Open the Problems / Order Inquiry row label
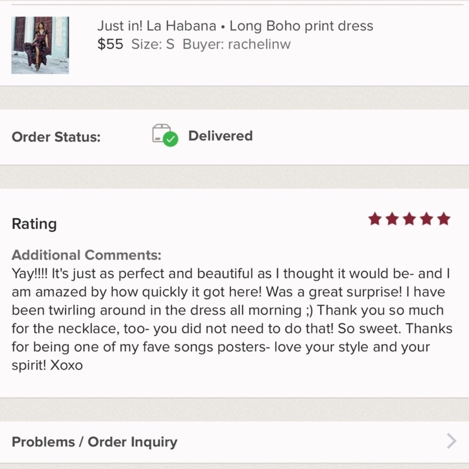Viewport: 469px width, 469px height. [94, 442]
